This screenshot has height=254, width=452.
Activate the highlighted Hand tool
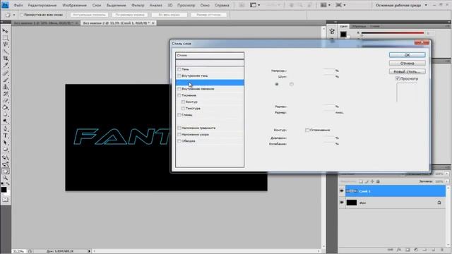(x=5, y=171)
